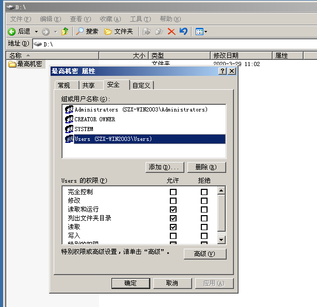
Task: Check Allow for 修改
Action: coord(173,201)
